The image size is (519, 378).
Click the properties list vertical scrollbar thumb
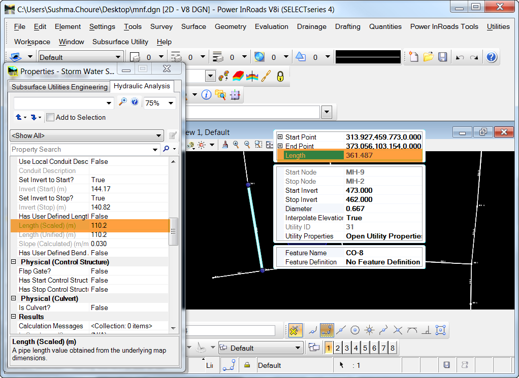tap(173, 231)
